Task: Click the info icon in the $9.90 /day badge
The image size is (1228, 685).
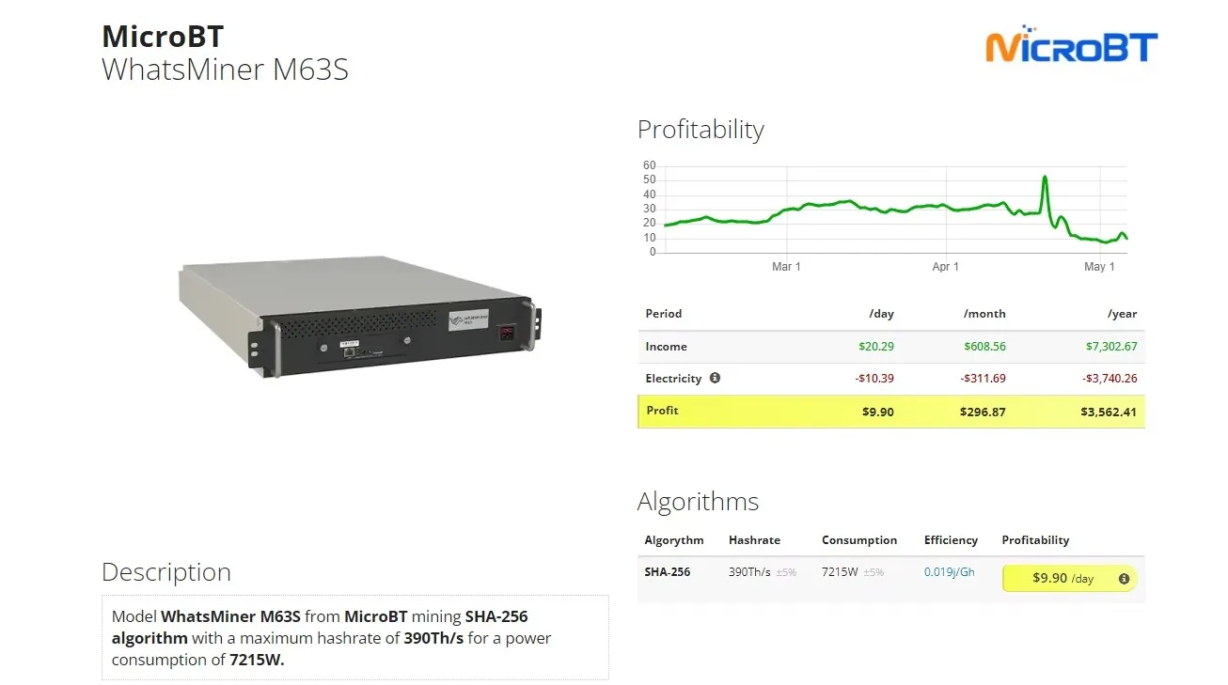Action: pyautogui.click(x=1124, y=579)
